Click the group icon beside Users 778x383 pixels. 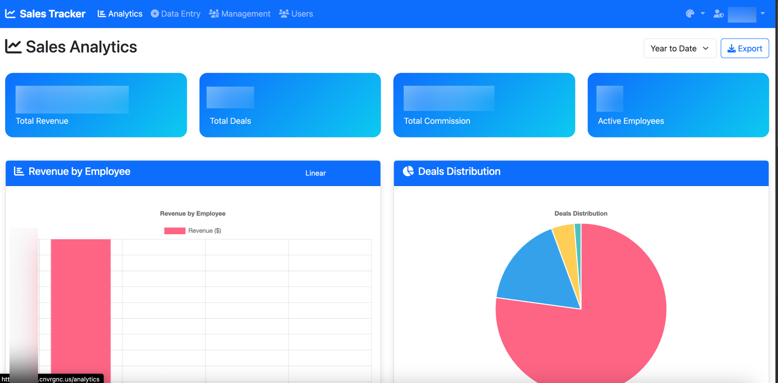284,14
